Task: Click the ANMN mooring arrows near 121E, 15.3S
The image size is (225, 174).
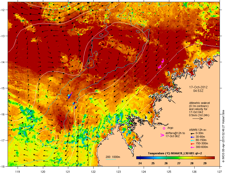Action: pos(70,95)
